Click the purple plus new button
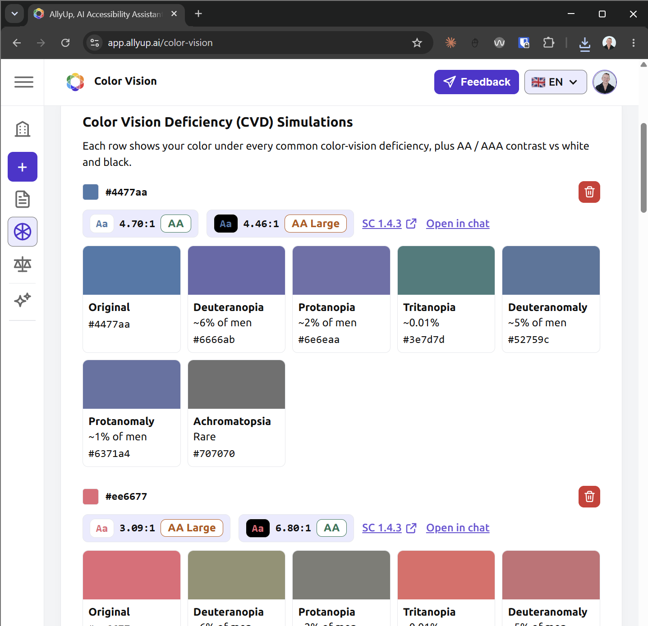The height and width of the screenshot is (626, 648). [23, 167]
